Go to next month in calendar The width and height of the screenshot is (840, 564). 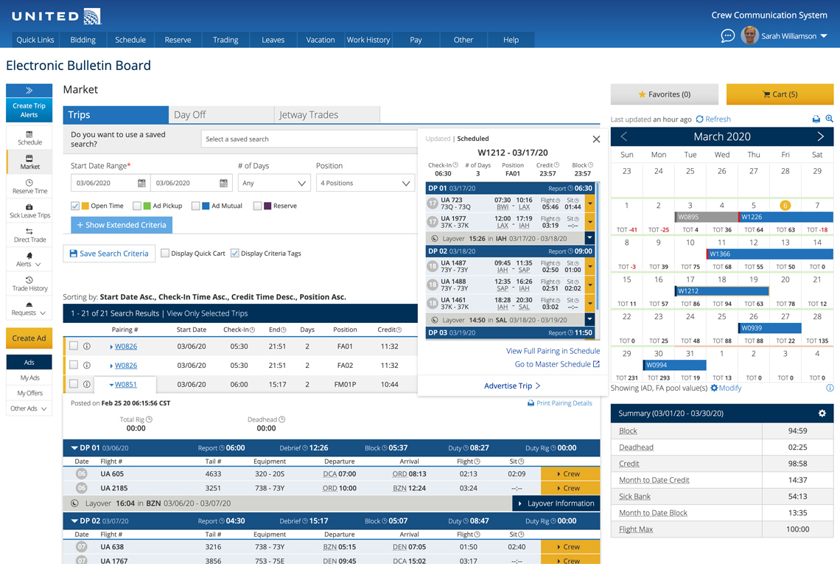click(820, 136)
